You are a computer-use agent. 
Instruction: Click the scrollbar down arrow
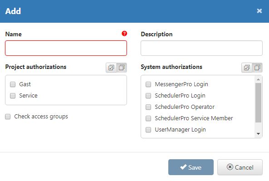(258, 134)
